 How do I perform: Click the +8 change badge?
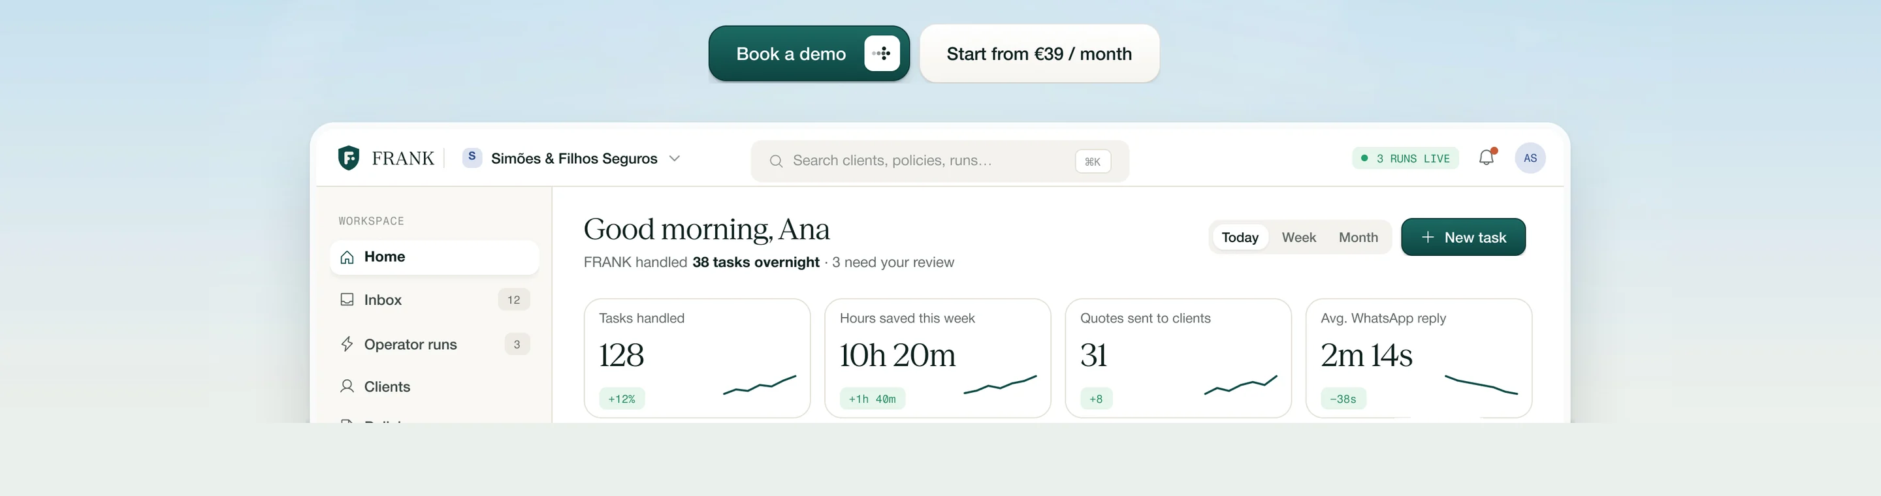(1096, 399)
